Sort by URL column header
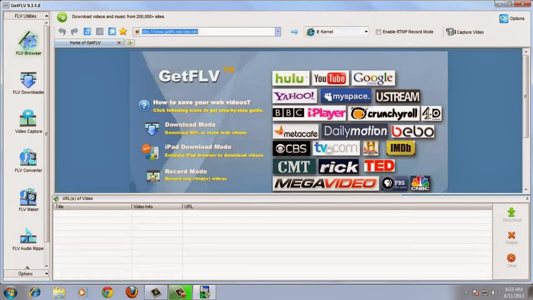The width and height of the screenshot is (533, 300). pyautogui.click(x=337, y=206)
